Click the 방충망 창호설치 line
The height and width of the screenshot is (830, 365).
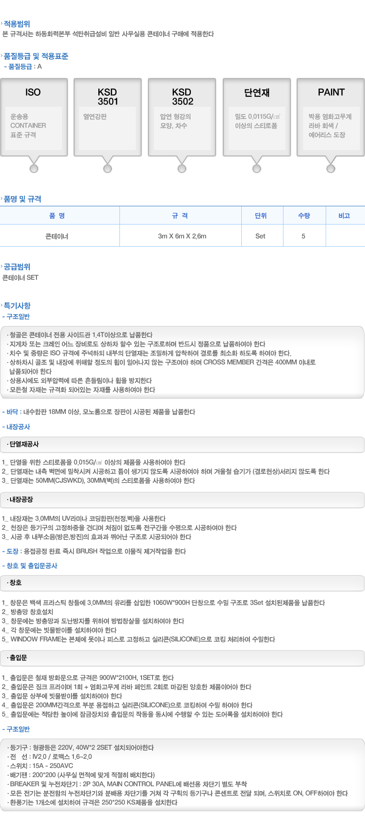point(27,612)
